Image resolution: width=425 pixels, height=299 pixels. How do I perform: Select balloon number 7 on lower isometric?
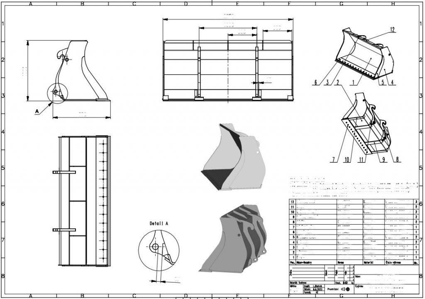[x=334, y=159]
